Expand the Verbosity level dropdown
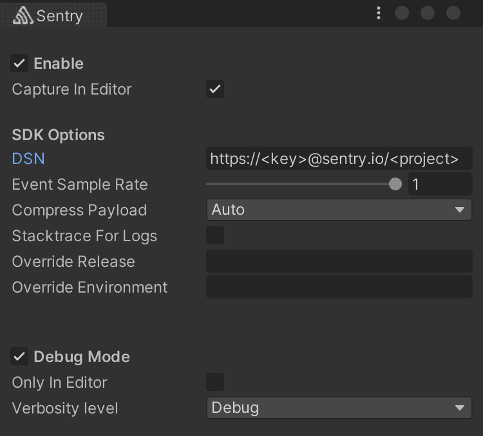 pyautogui.click(x=339, y=408)
